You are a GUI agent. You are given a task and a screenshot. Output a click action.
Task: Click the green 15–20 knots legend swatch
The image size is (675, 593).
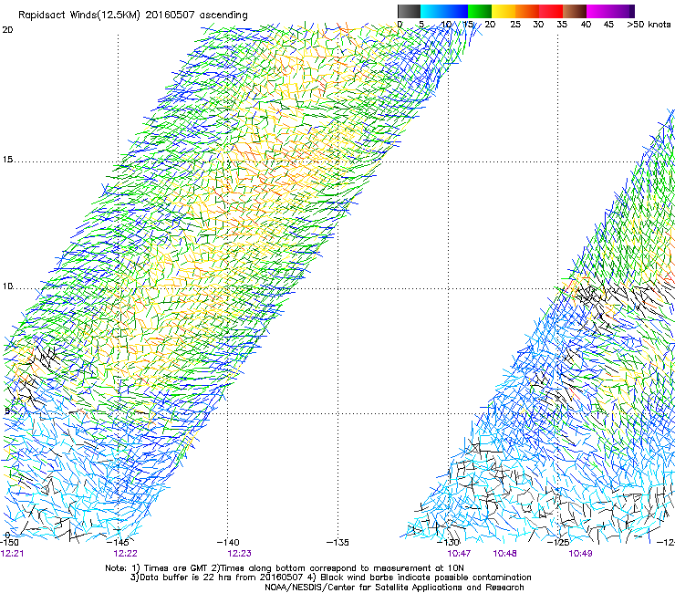[480, 11]
